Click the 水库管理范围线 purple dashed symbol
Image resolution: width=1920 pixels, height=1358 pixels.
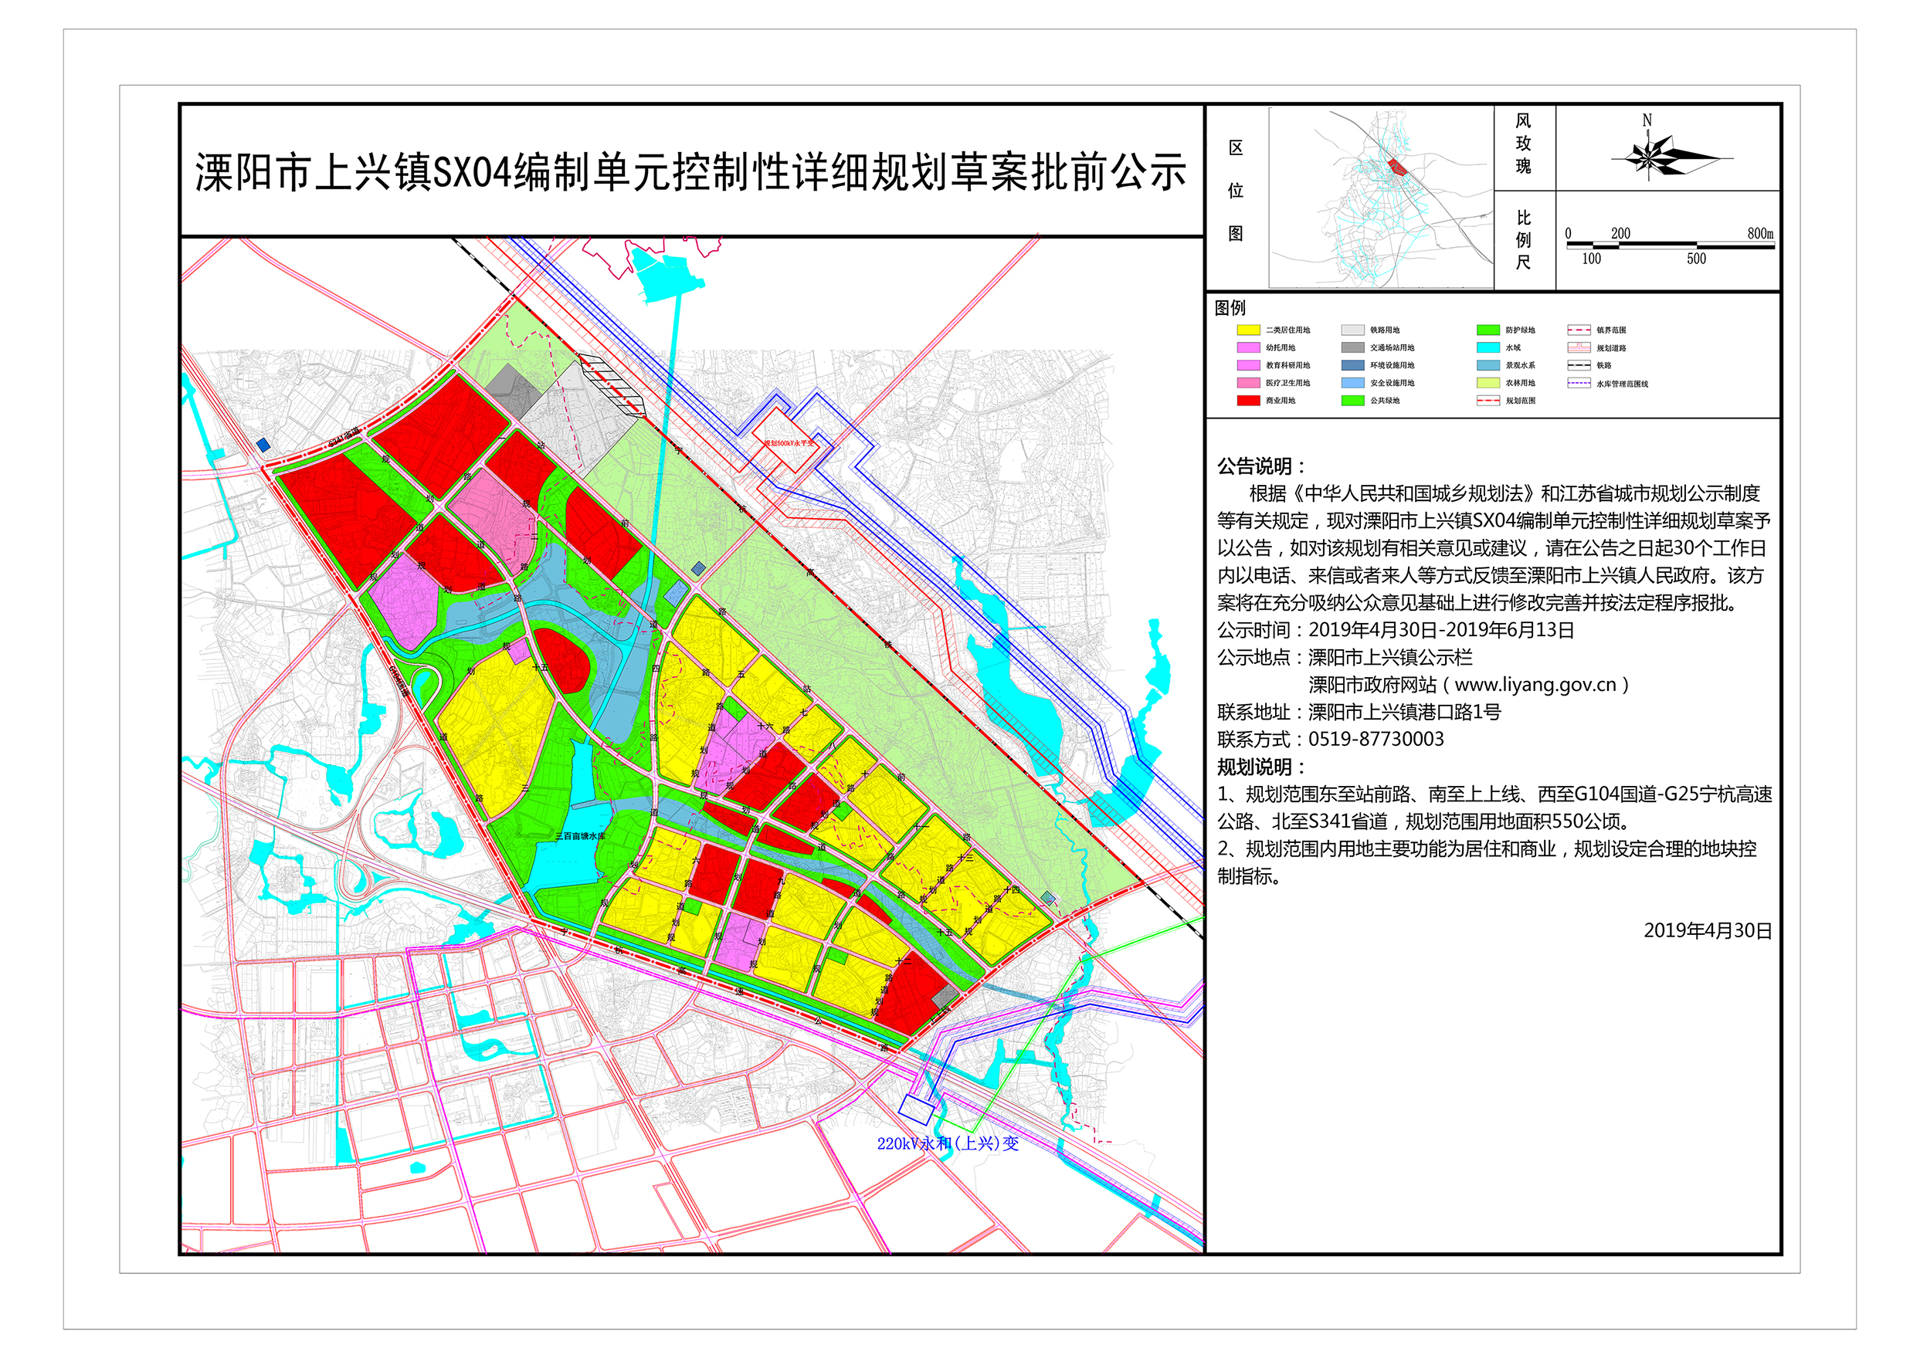click(1579, 384)
